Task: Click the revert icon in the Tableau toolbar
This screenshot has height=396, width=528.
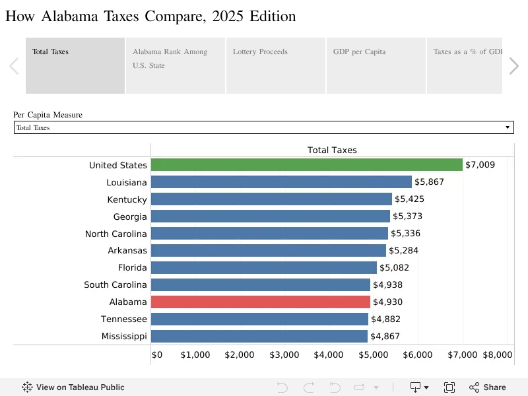Action: (335, 387)
